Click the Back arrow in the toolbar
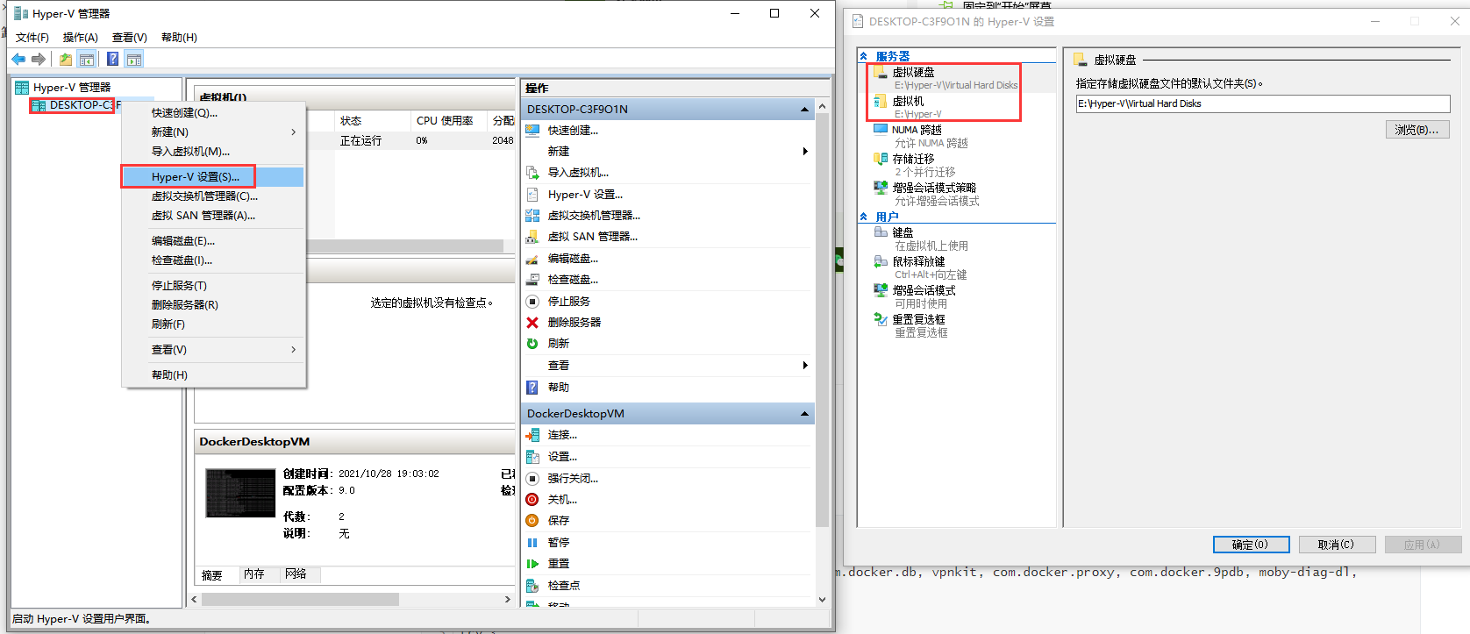 (x=18, y=59)
